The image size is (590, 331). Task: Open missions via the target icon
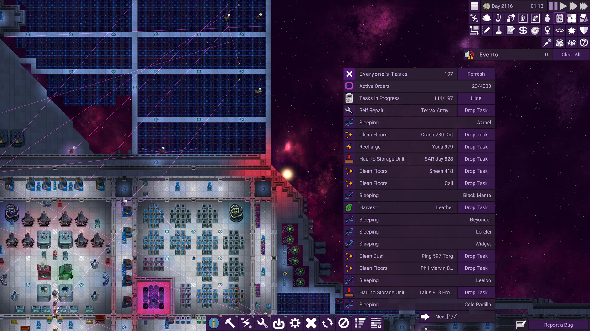click(x=535, y=30)
